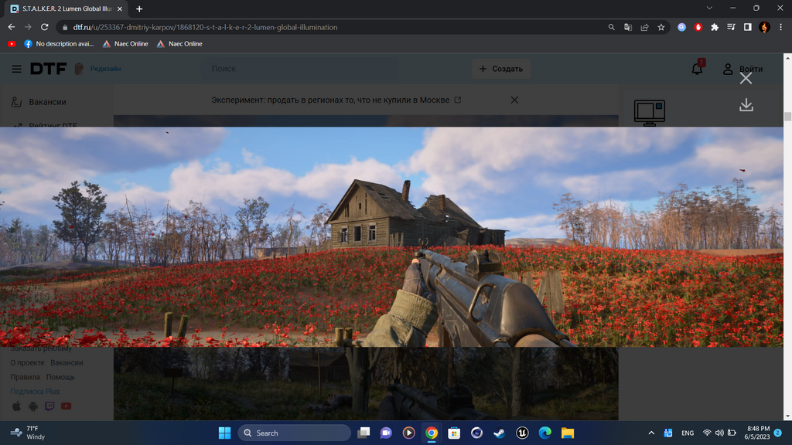Click the Подписка Plus link

tap(35, 391)
